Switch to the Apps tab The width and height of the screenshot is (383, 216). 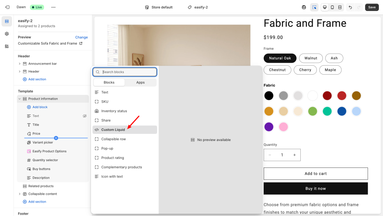(x=140, y=82)
